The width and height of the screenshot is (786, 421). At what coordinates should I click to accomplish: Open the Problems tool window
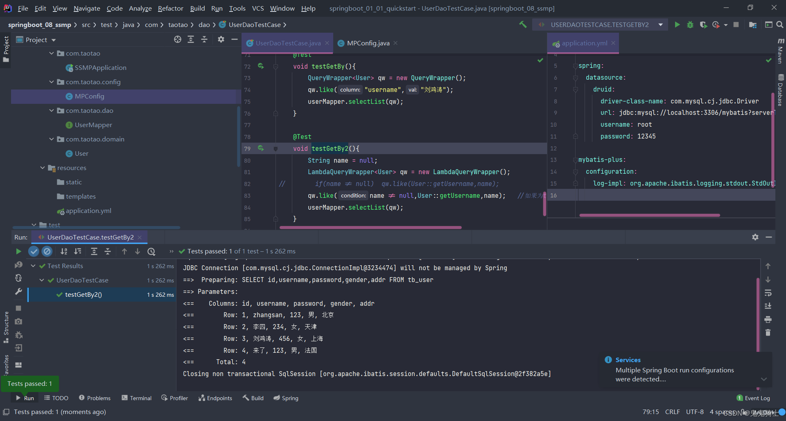pyautogui.click(x=95, y=398)
